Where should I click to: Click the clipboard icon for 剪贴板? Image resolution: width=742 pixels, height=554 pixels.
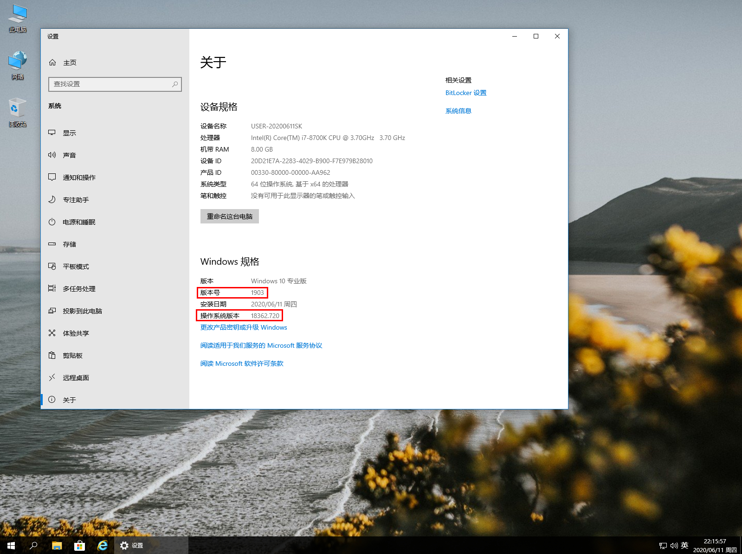[x=52, y=356]
